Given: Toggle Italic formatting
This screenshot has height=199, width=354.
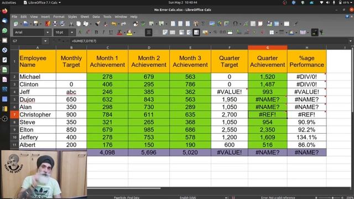Looking at the screenshot, I should pyautogui.click(x=103, y=33).
